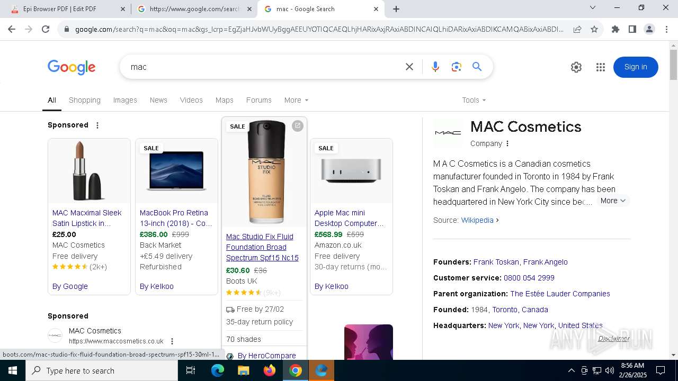The height and width of the screenshot is (381, 678).
Task: Open the Tools dropdown
Action: tap(474, 100)
